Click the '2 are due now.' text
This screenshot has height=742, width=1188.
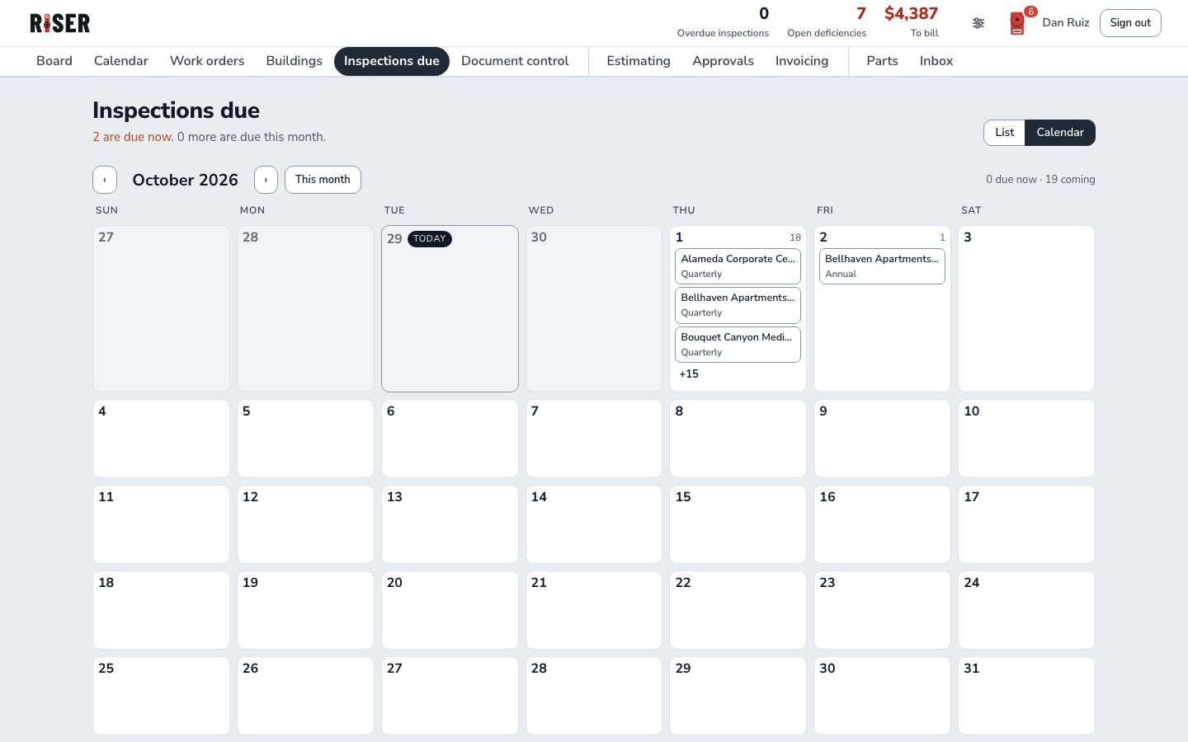click(133, 137)
